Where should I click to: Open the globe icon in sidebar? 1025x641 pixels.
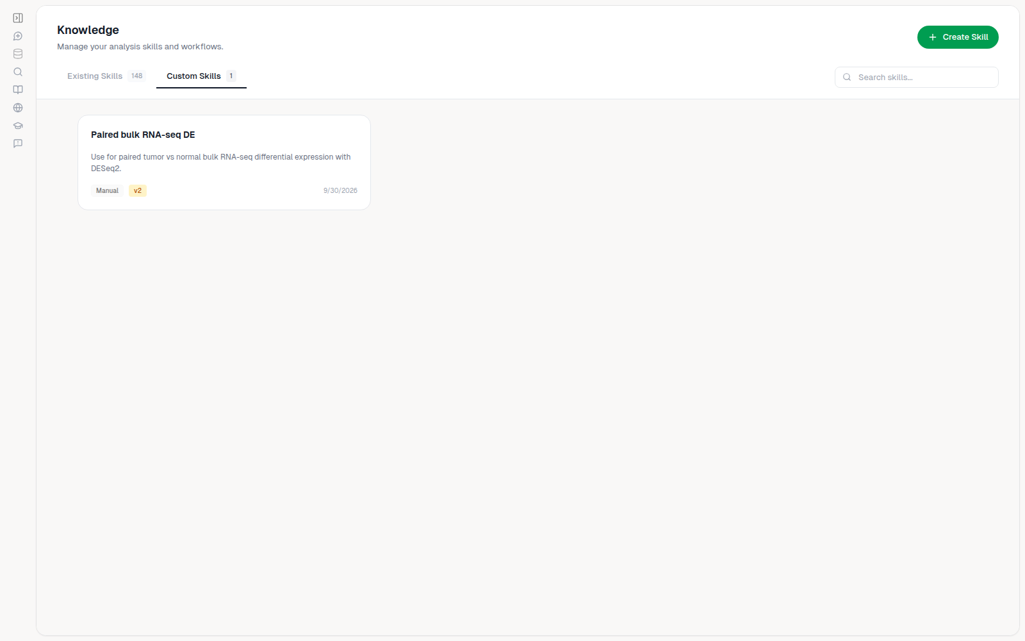18,108
